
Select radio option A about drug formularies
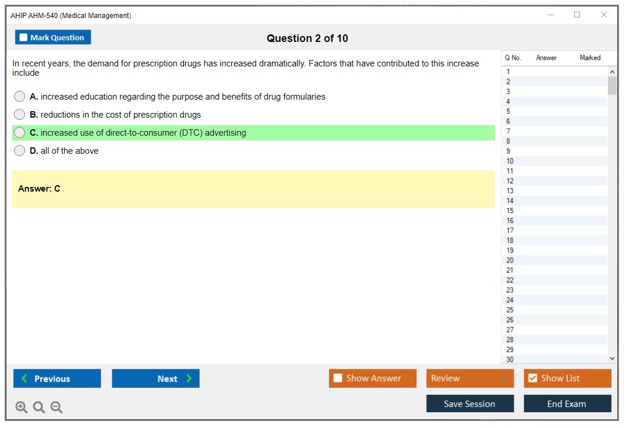click(x=20, y=97)
